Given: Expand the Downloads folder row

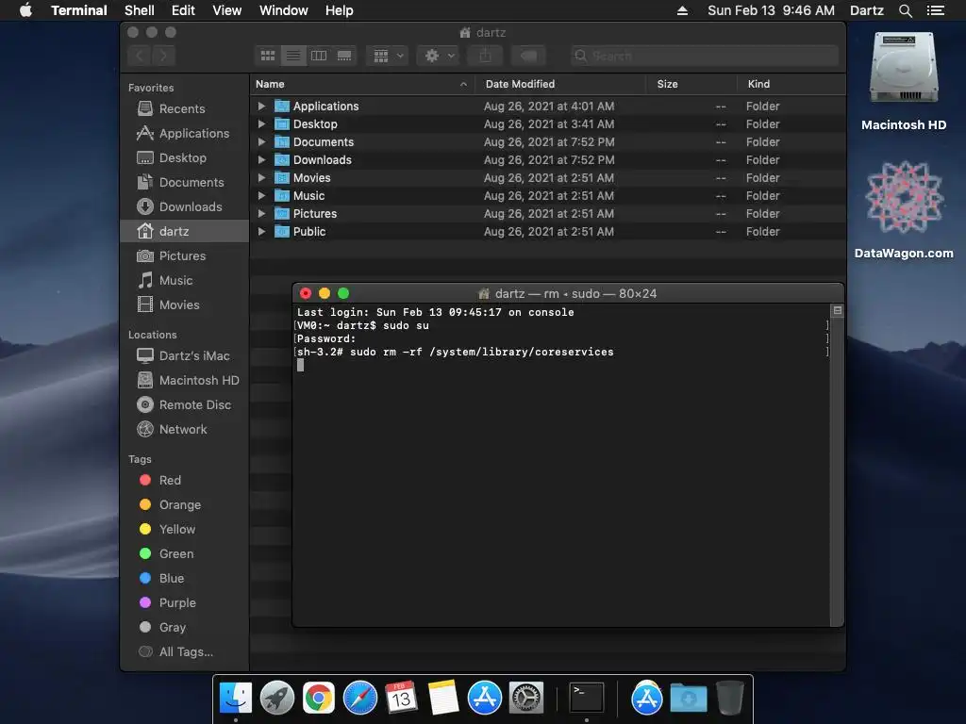Looking at the screenshot, I should click(261, 159).
